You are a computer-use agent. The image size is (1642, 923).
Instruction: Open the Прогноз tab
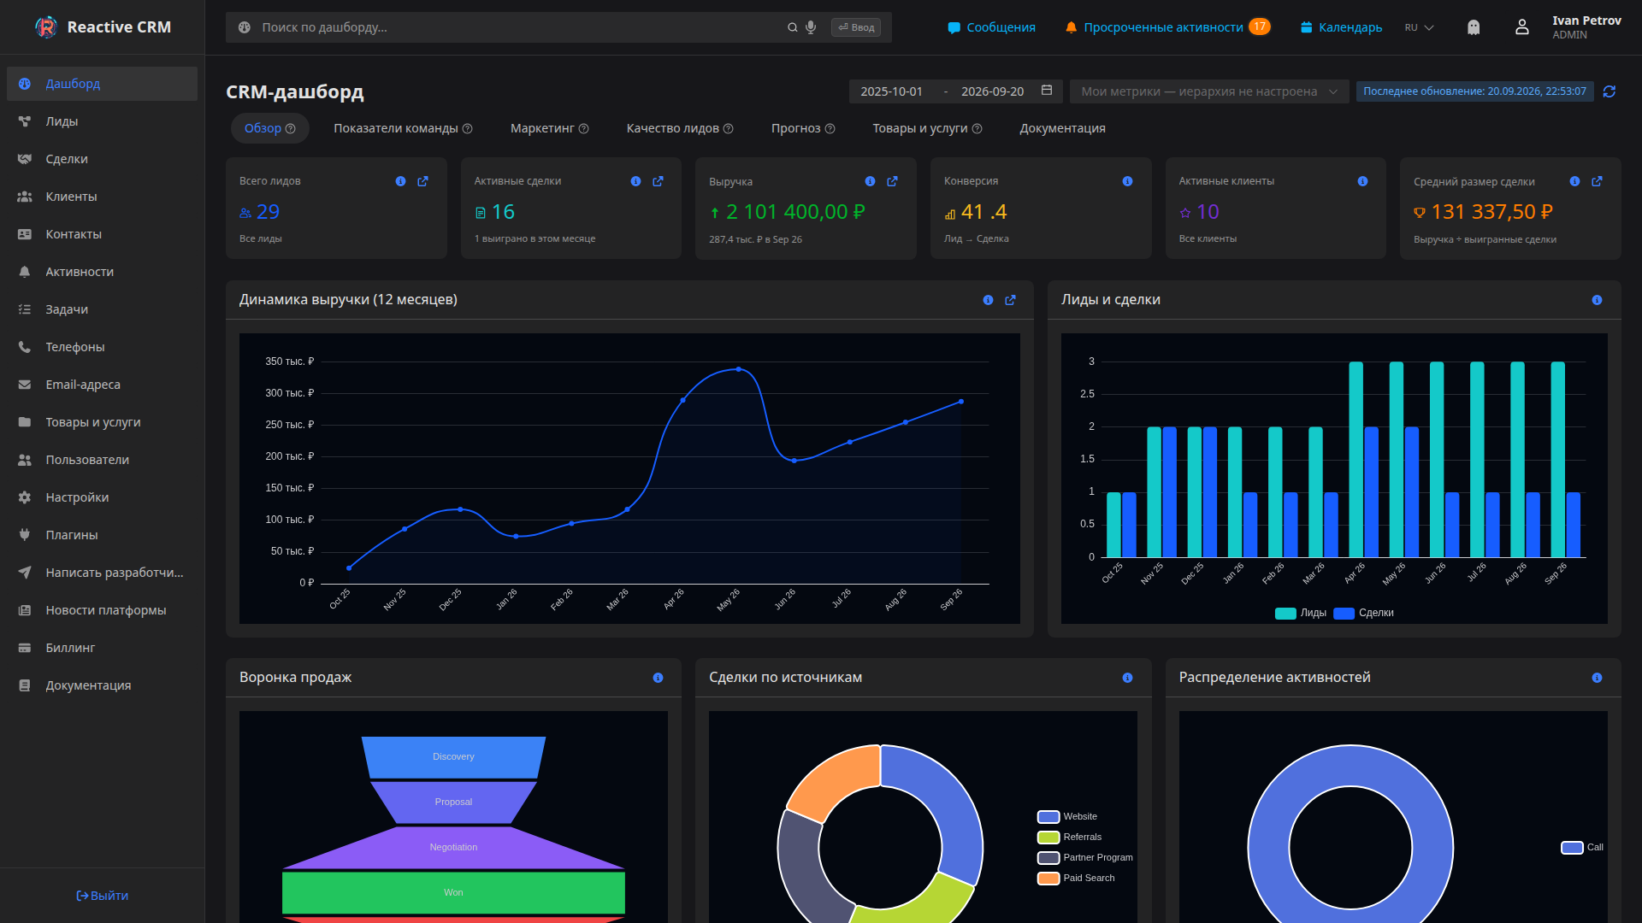803,128
